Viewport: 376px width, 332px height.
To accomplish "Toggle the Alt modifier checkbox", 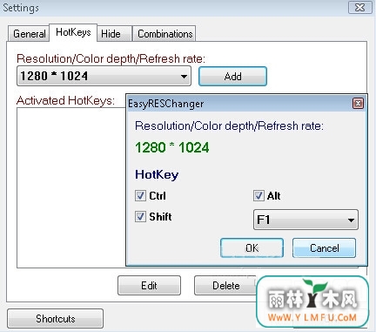I will 258,195.
